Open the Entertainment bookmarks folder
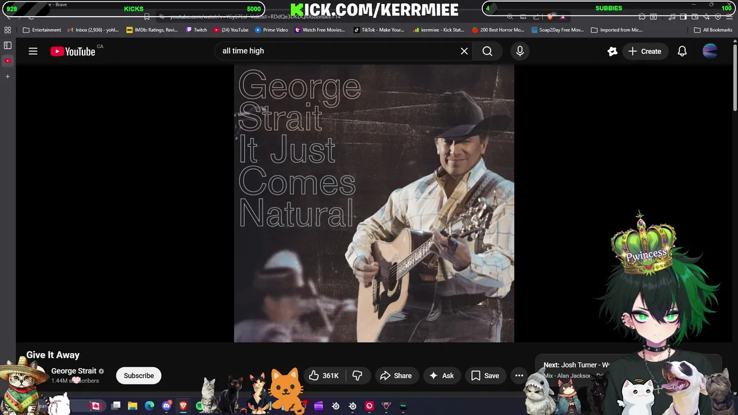 [x=42, y=30]
